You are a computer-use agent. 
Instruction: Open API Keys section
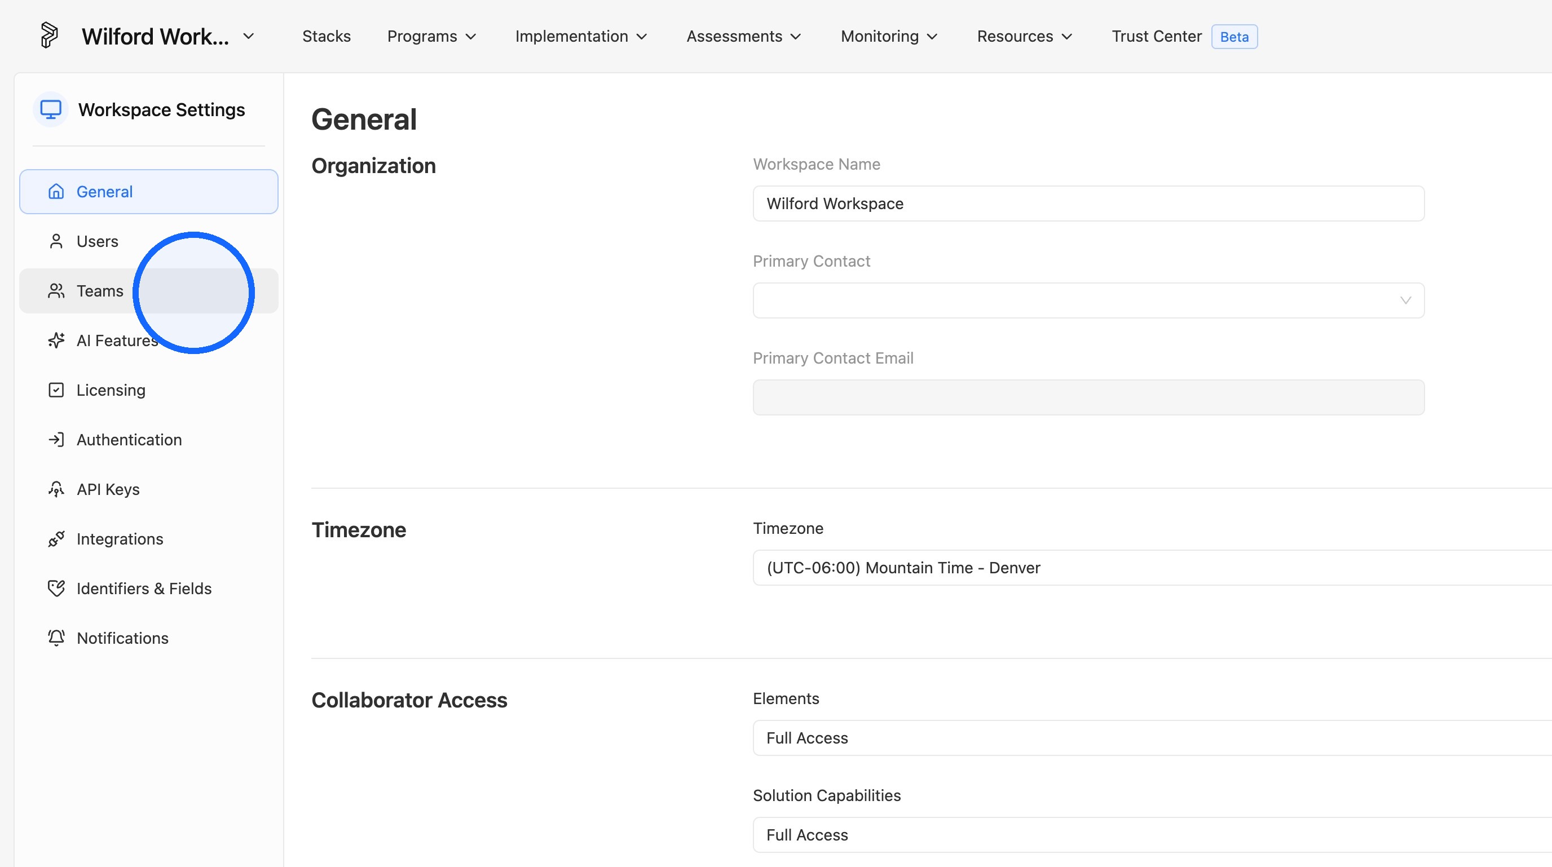[149, 489]
